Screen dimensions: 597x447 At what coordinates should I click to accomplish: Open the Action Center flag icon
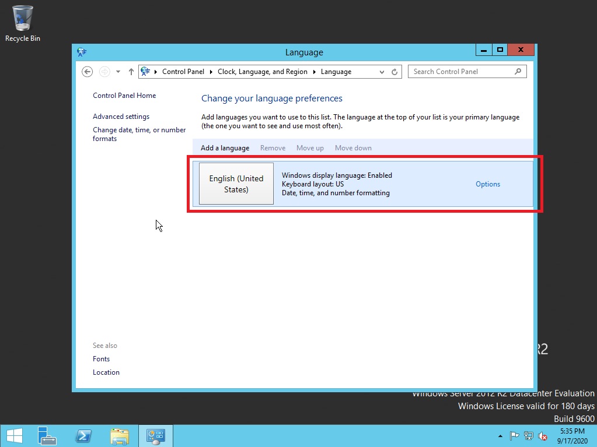pos(514,436)
